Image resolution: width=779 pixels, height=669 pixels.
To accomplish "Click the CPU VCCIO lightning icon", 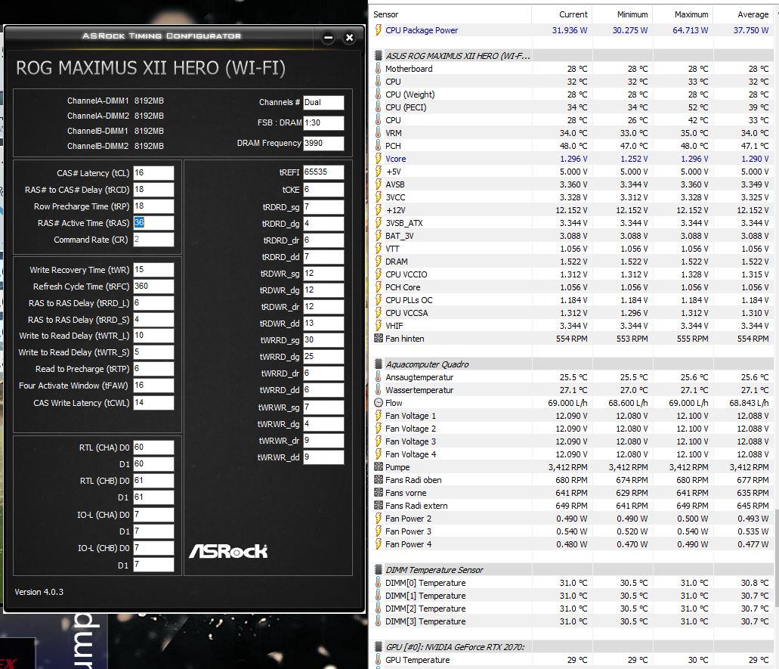I will (x=378, y=274).
